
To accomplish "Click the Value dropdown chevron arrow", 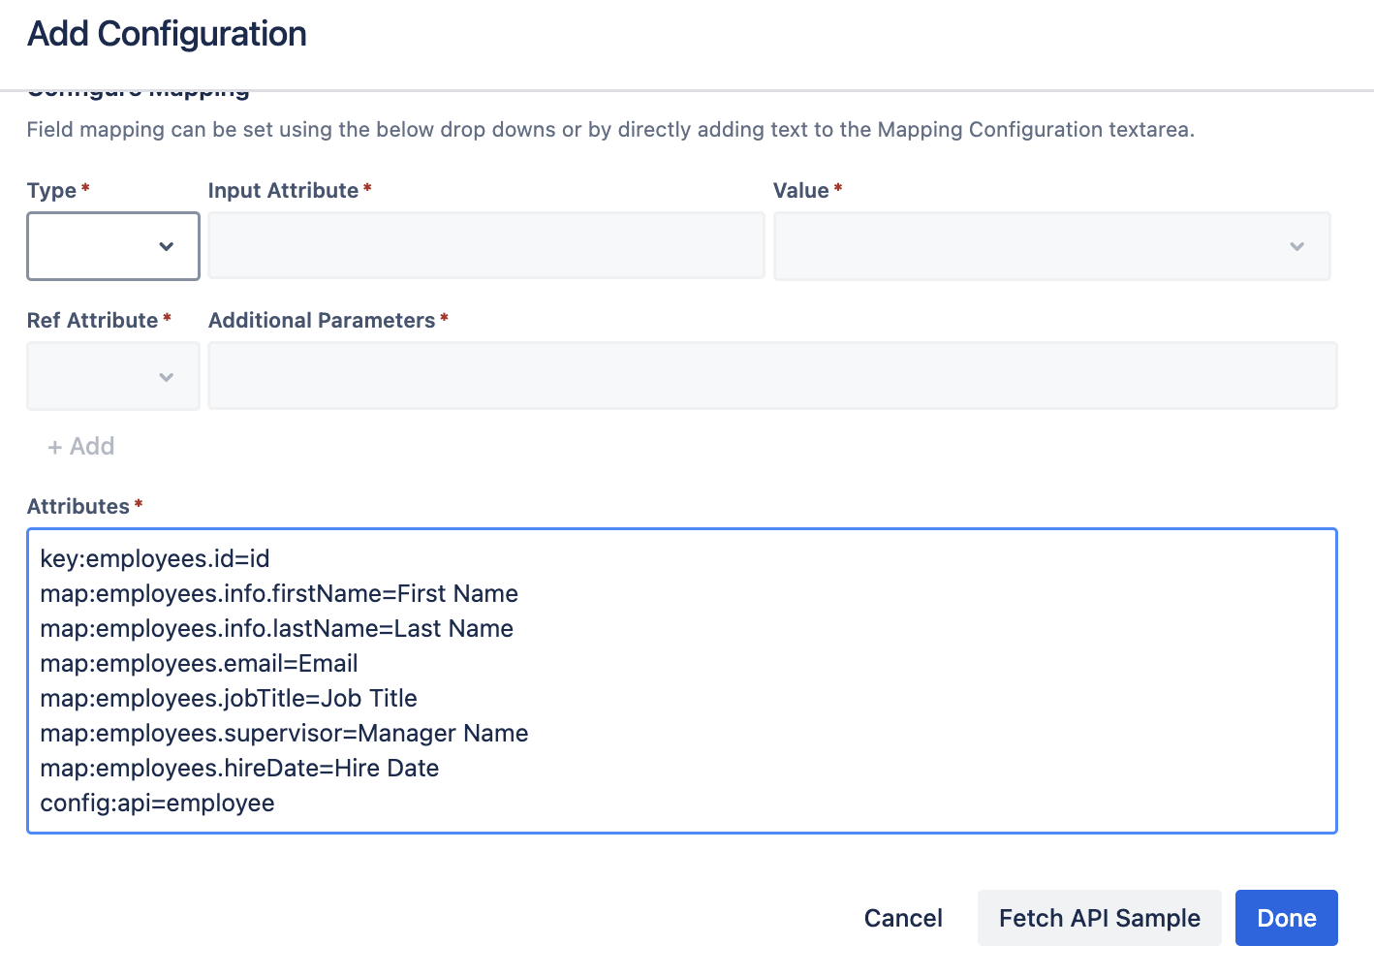I will pos(1297,246).
